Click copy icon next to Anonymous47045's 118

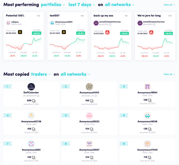[x=150, y=157]
